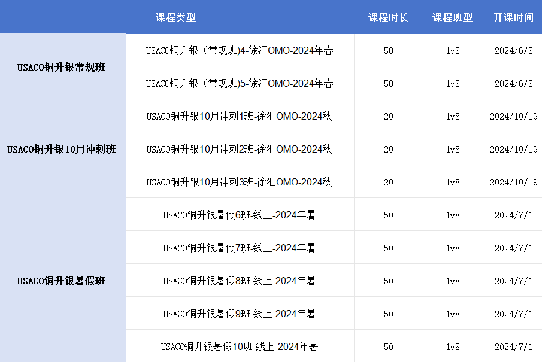The width and height of the screenshot is (542, 362).
Task: Select duration 50 in 常规班)5 row
Action: 389,84
